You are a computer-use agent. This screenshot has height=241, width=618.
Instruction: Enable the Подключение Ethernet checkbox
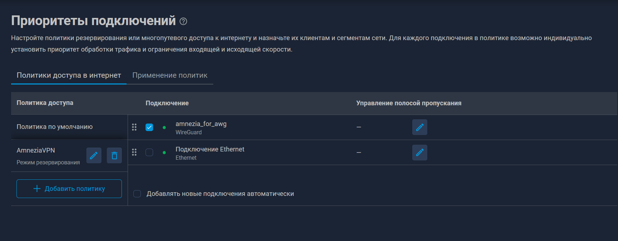click(149, 153)
